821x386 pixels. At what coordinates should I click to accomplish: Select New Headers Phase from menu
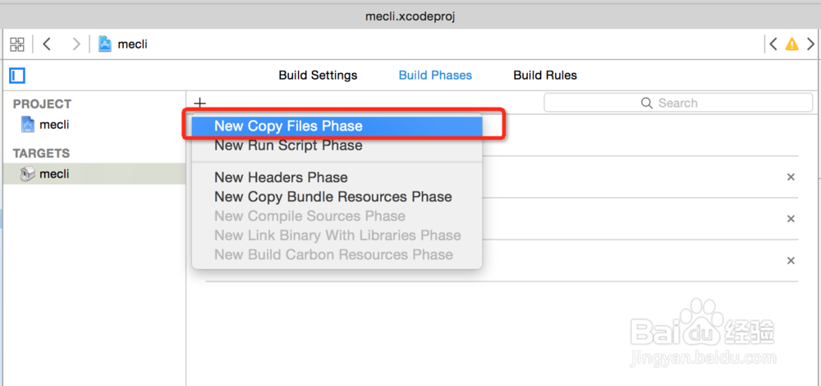coord(281,177)
